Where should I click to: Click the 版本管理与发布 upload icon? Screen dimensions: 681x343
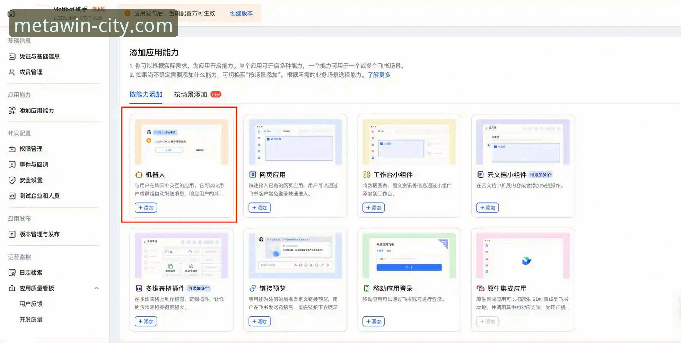12,234
